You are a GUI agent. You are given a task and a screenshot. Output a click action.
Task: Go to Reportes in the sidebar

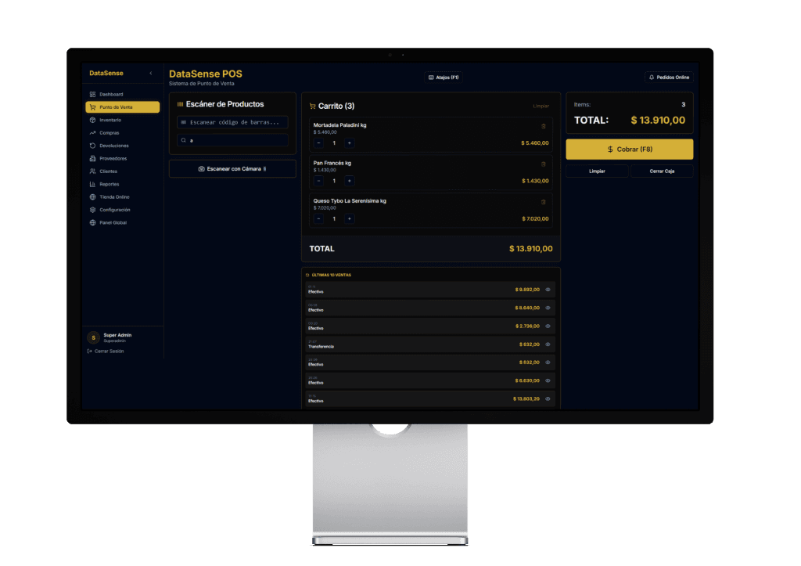click(110, 184)
